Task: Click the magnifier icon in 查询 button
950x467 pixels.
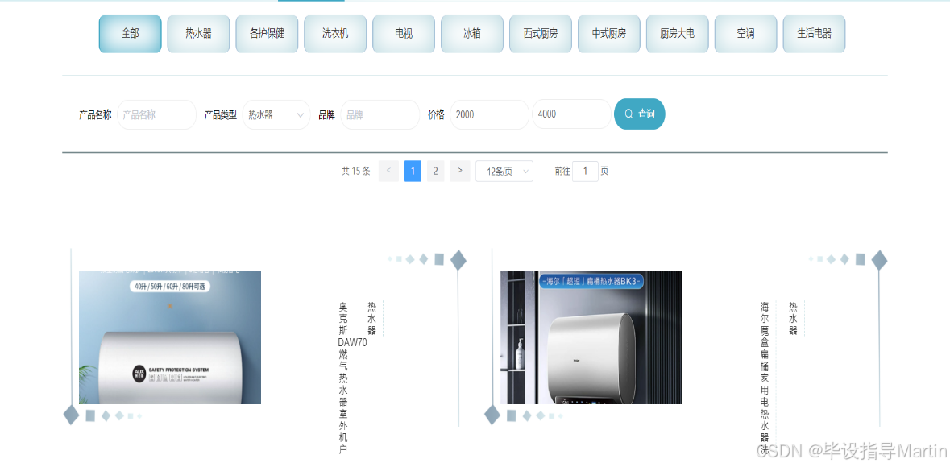Action: [x=628, y=114]
